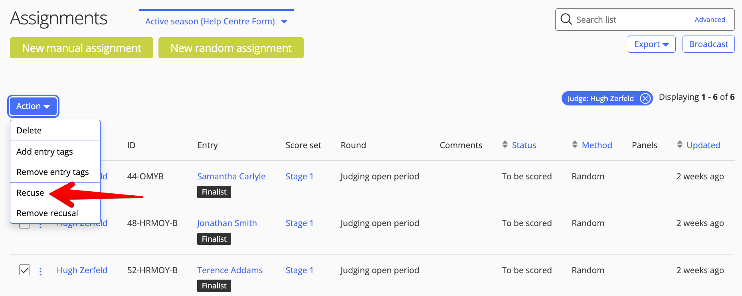Screen dimensions: 742x296
Task: Click New manual assignment button
Action: tap(81, 48)
